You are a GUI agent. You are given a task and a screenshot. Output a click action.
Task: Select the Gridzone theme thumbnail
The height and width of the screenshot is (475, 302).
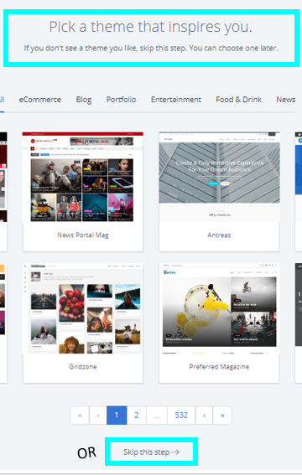pos(83,308)
